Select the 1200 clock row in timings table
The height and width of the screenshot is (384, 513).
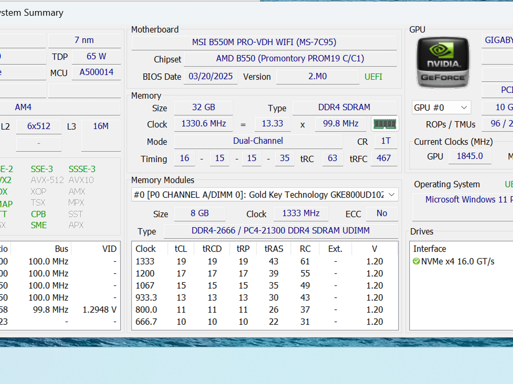coord(265,273)
